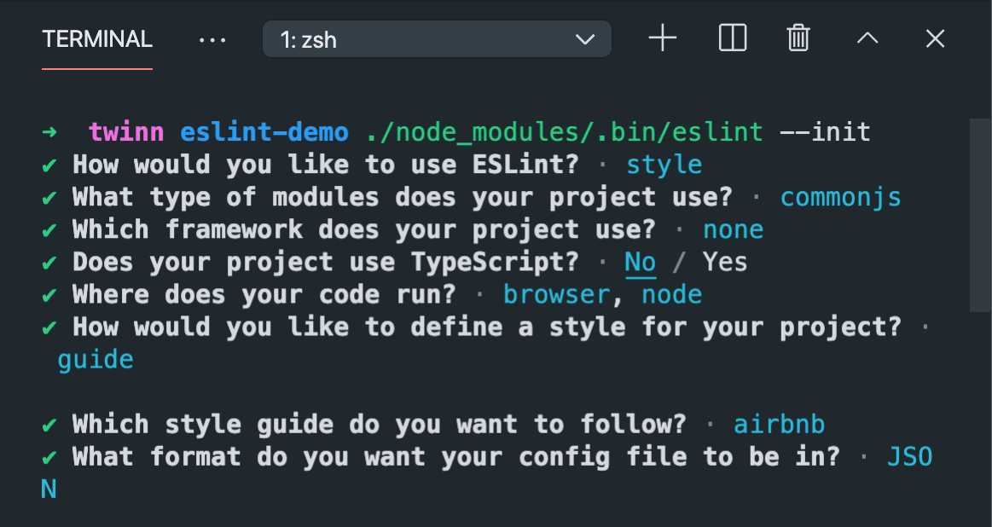
Task: Click 'Does your project use TypeScript?' question
Action: pos(326,263)
